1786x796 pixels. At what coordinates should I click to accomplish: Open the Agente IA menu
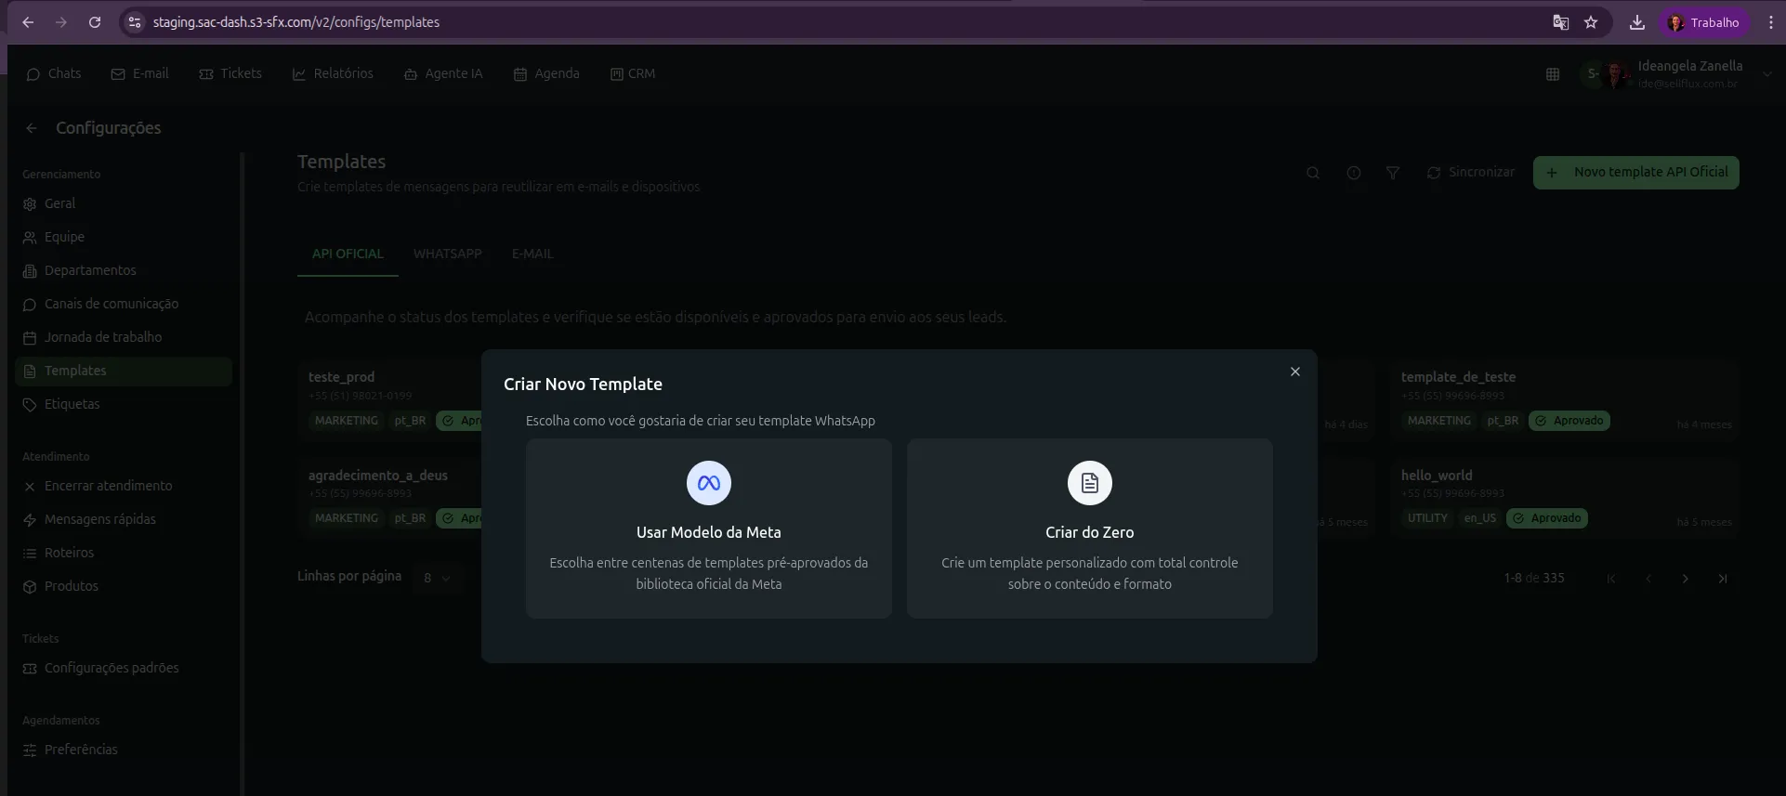443,73
